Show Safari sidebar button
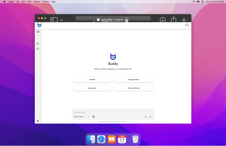The image size is (226, 146). pos(54,20)
